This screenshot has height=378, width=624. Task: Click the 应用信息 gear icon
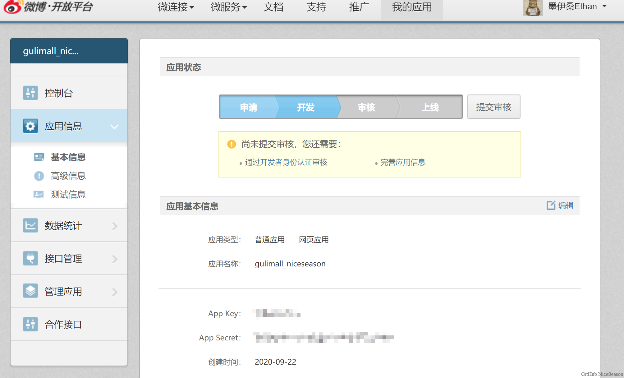tap(30, 126)
